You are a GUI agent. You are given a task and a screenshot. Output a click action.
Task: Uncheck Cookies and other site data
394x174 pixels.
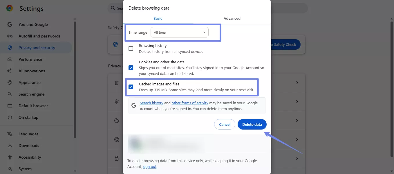(131, 67)
